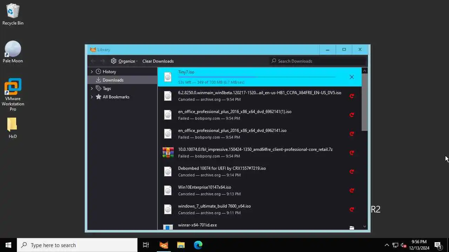Screen dimensions: 449x252
Task: Click the Tiny7.iso file icon
Action: pos(168,77)
